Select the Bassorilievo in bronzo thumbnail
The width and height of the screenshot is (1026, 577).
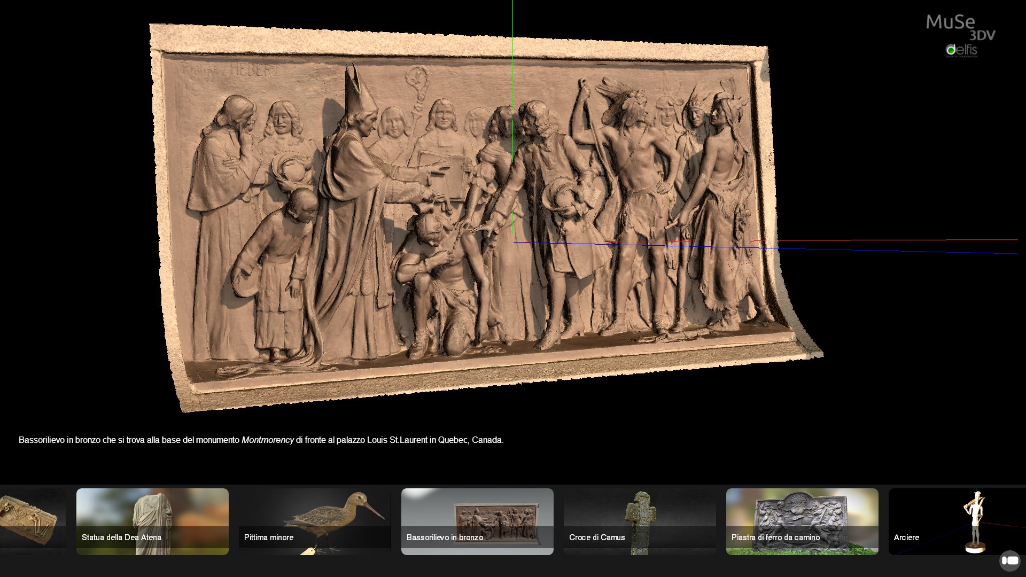477,521
